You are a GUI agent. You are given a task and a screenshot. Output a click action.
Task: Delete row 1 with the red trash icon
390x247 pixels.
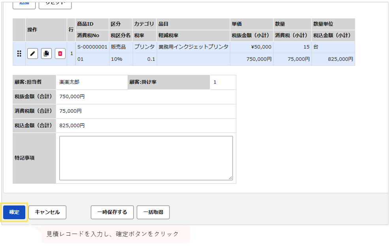click(x=60, y=54)
